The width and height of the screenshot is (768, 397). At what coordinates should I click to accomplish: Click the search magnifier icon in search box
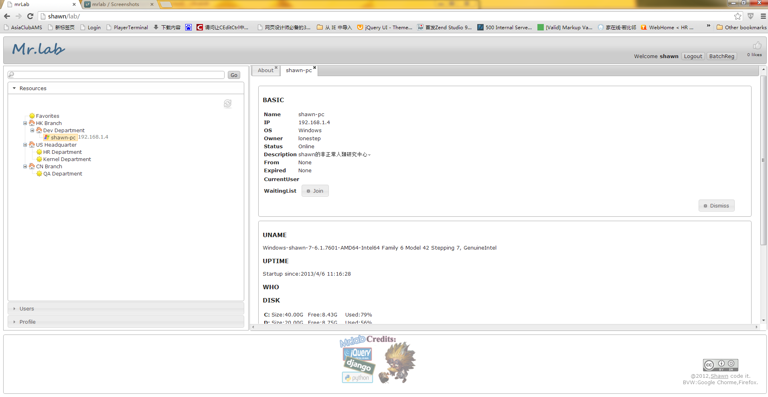11,75
